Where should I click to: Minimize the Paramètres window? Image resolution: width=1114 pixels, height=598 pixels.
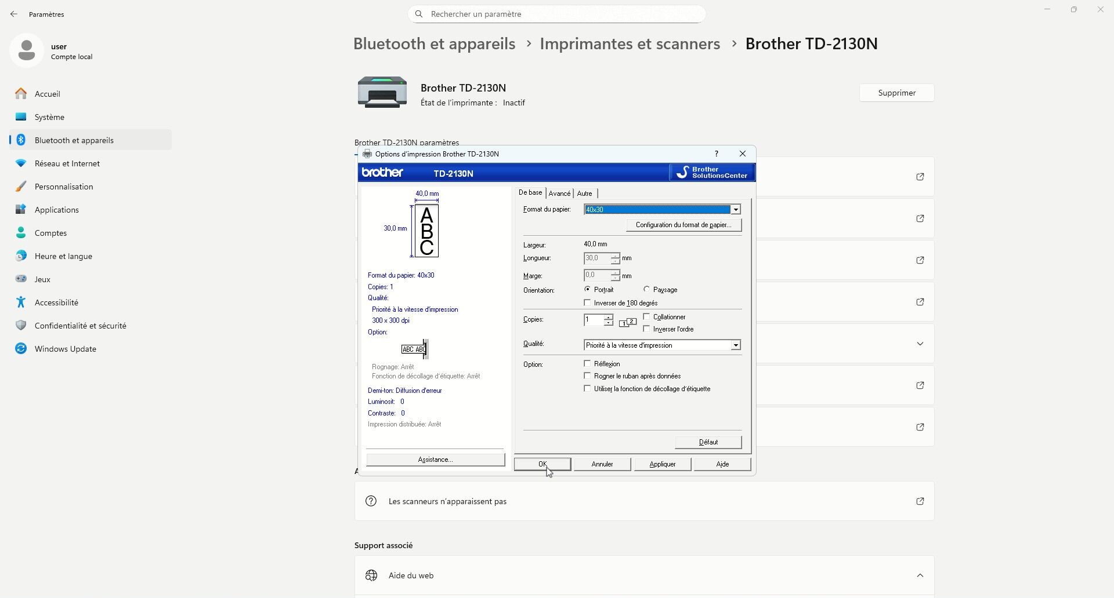click(1047, 10)
